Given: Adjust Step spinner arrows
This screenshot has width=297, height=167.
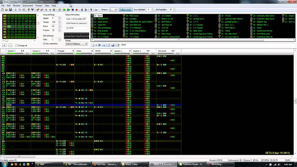Looking at the screenshot, I should click(59, 39).
